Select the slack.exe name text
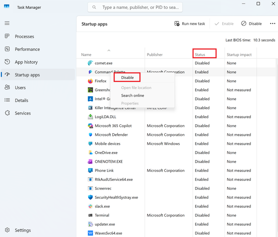 coord(102,206)
